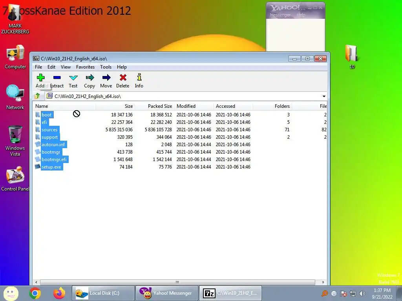Click folders count 71 in sources row

click(x=287, y=129)
